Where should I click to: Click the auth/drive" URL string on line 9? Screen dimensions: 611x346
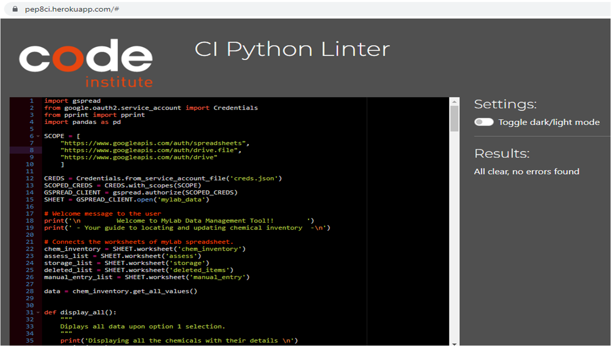[x=139, y=157]
